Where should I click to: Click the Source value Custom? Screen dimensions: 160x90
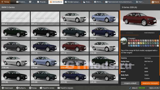tap(147, 78)
